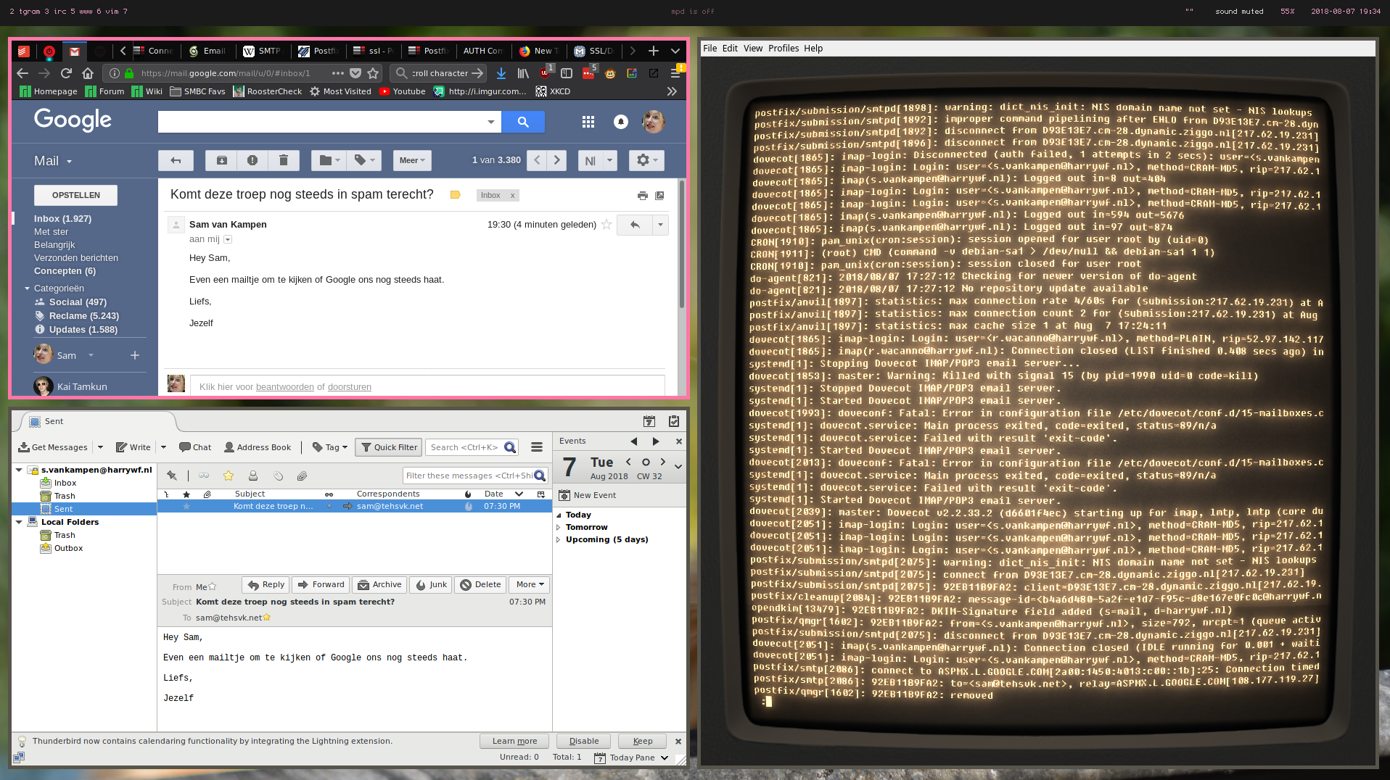Open Google apps grid

coord(588,122)
